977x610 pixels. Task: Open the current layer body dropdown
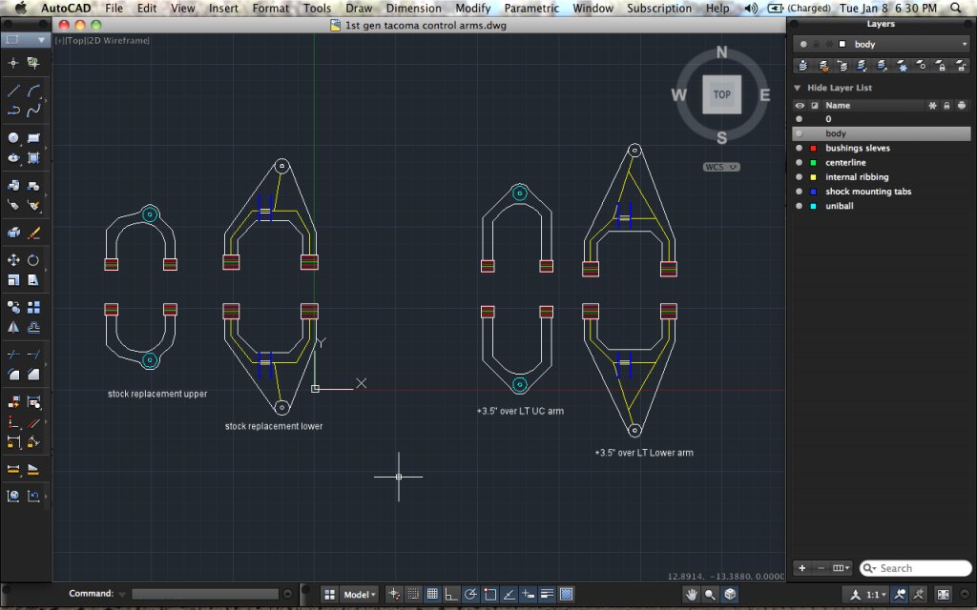(881, 44)
